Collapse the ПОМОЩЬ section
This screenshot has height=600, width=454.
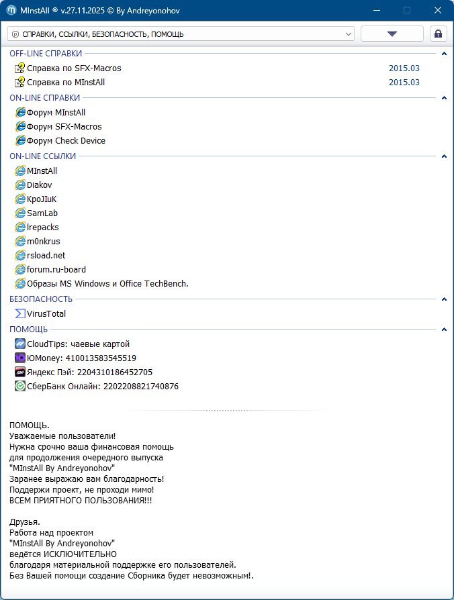(x=444, y=330)
